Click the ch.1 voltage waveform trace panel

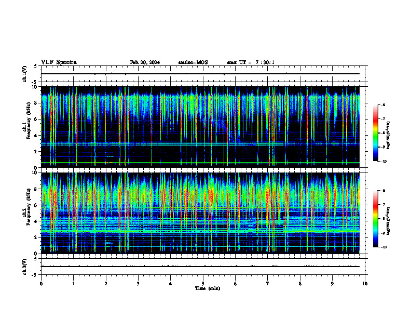[203, 74]
